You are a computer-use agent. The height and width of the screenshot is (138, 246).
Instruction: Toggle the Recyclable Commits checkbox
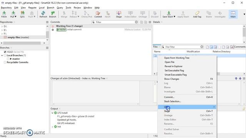pos(5,62)
